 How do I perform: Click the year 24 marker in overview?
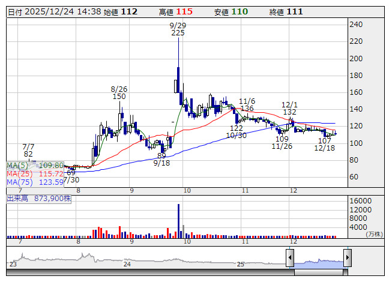tap(127, 264)
